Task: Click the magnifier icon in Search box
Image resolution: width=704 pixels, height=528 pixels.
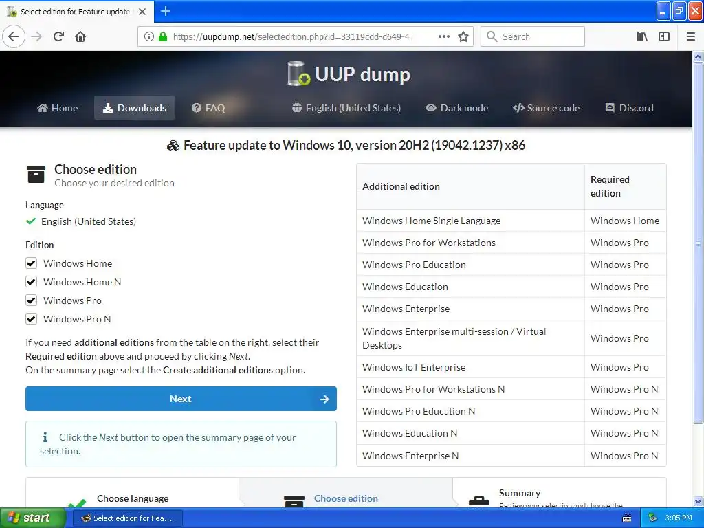Action: click(492, 36)
